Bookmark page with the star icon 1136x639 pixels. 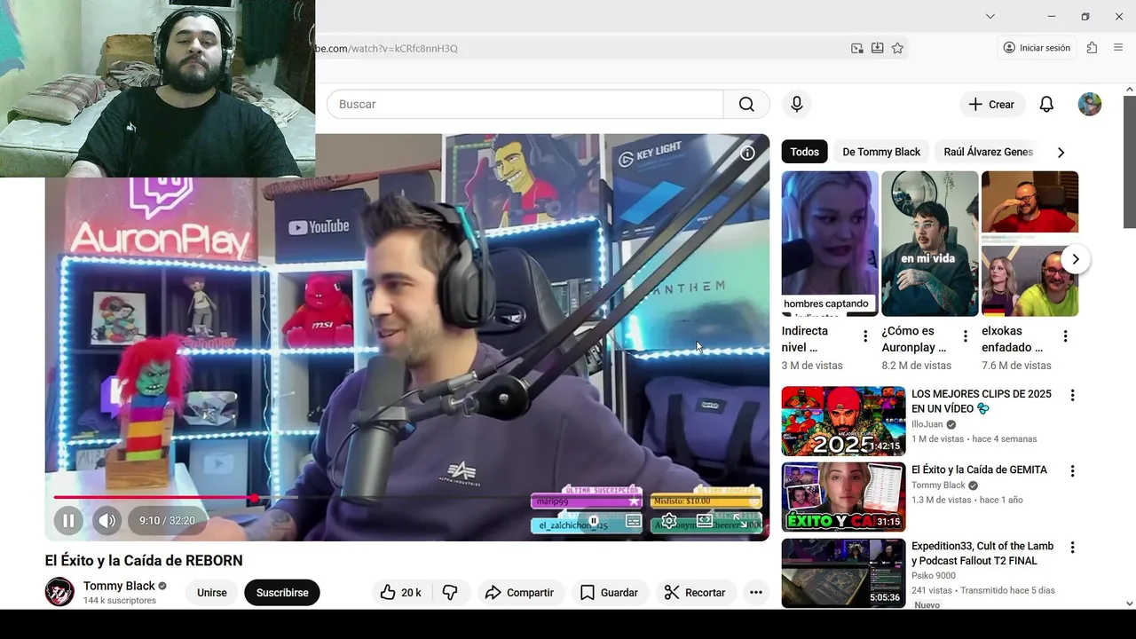[x=897, y=48]
